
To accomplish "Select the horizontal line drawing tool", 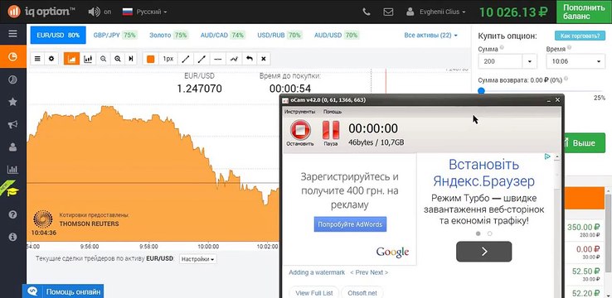I will coord(218,59).
